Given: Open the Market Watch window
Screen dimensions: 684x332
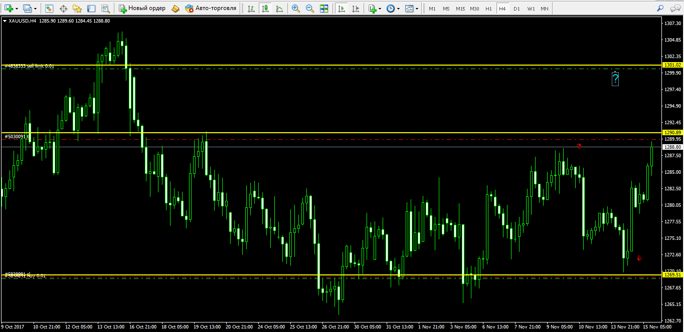Looking at the screenshot, I should 49,9.
